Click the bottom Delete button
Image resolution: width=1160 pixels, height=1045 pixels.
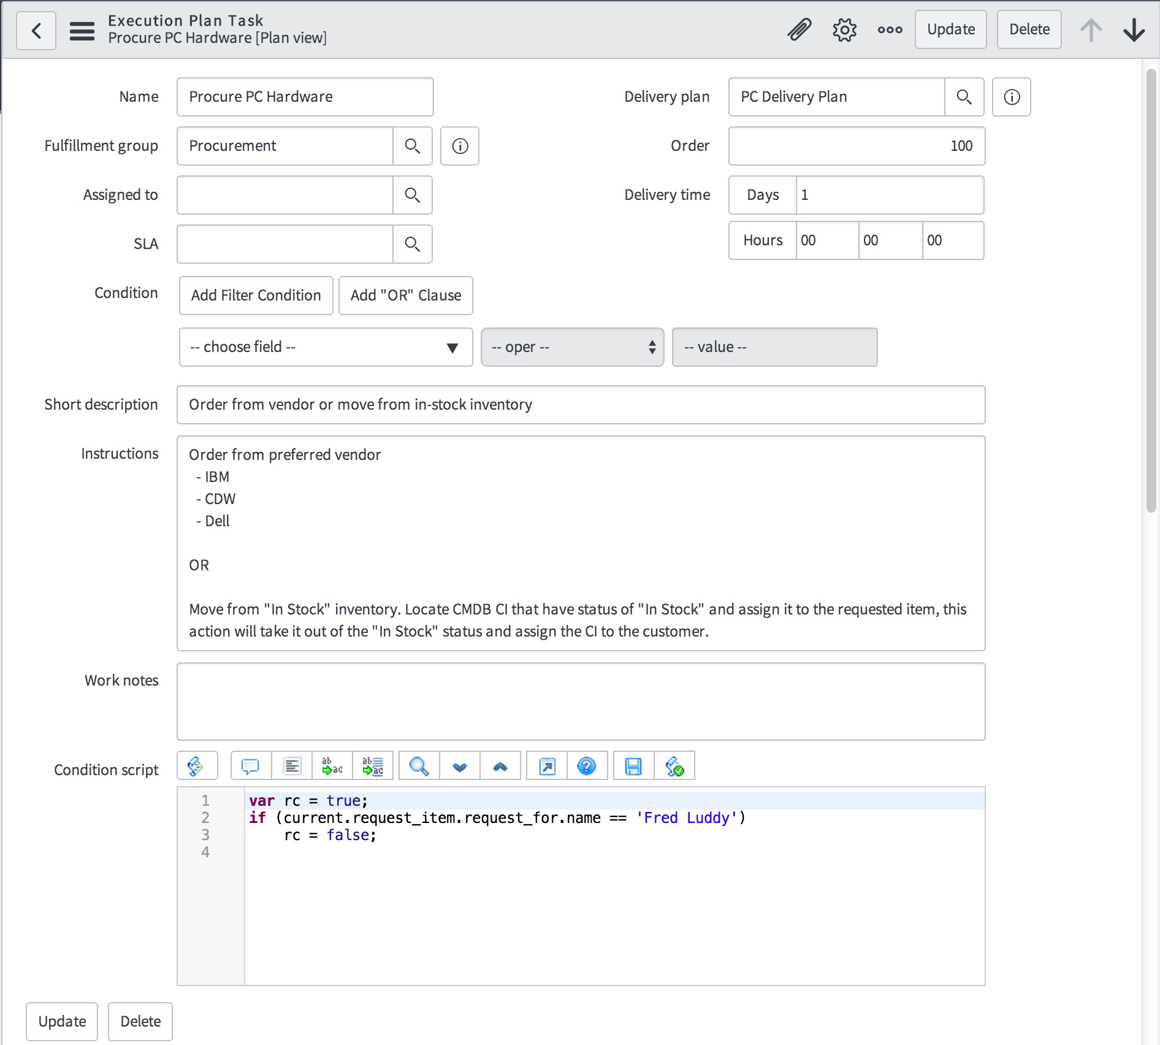140,1021
